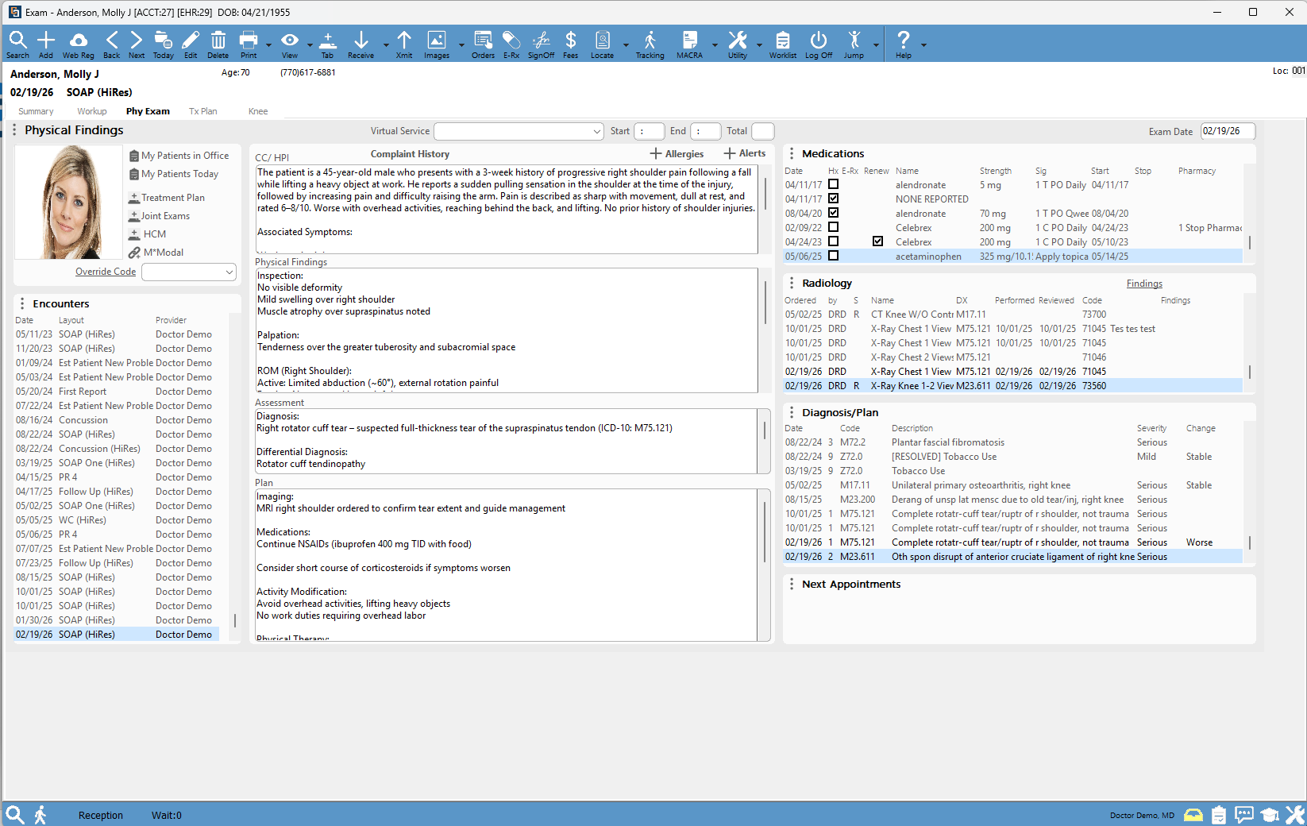1307x826 pixels.
Task: Uncheck Hx box for alendronate 70 mg
Action: coord(833,213)
